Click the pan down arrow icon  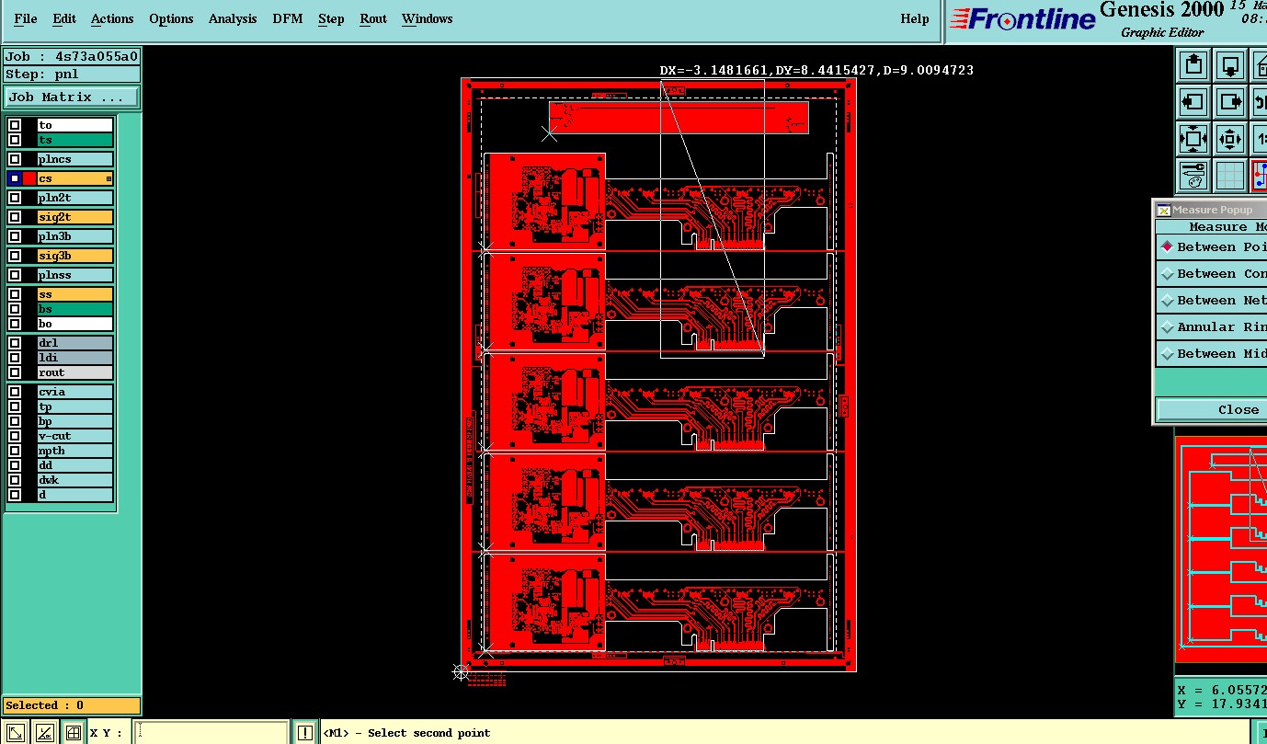pos(1231,65)
